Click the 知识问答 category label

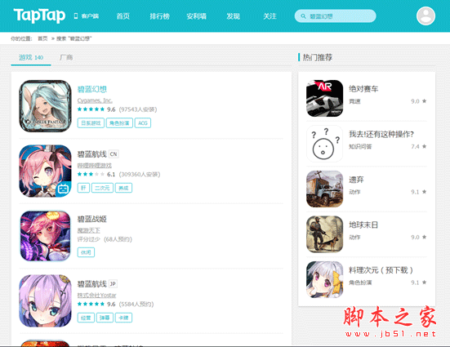[360, 147]
